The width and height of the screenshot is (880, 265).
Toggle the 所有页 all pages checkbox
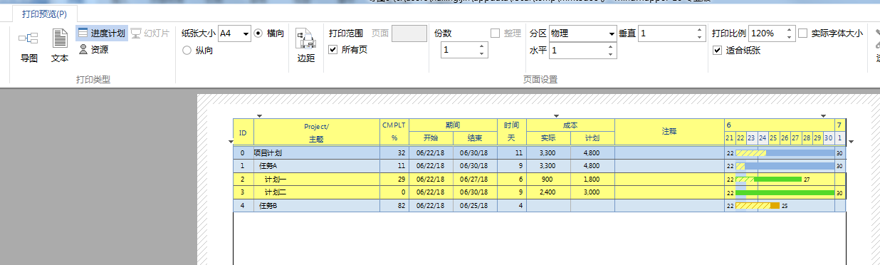click(348, 49)
